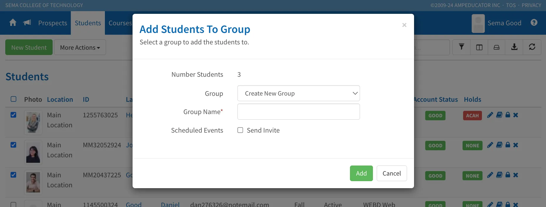
Task: Click the print icon in toolbar
Action: [x=497, y=47]
